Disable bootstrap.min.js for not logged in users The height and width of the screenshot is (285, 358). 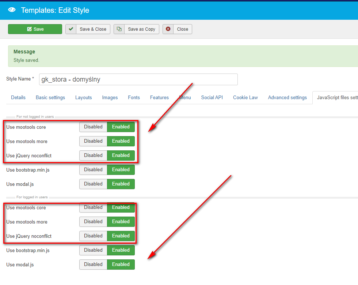(93, 170)
